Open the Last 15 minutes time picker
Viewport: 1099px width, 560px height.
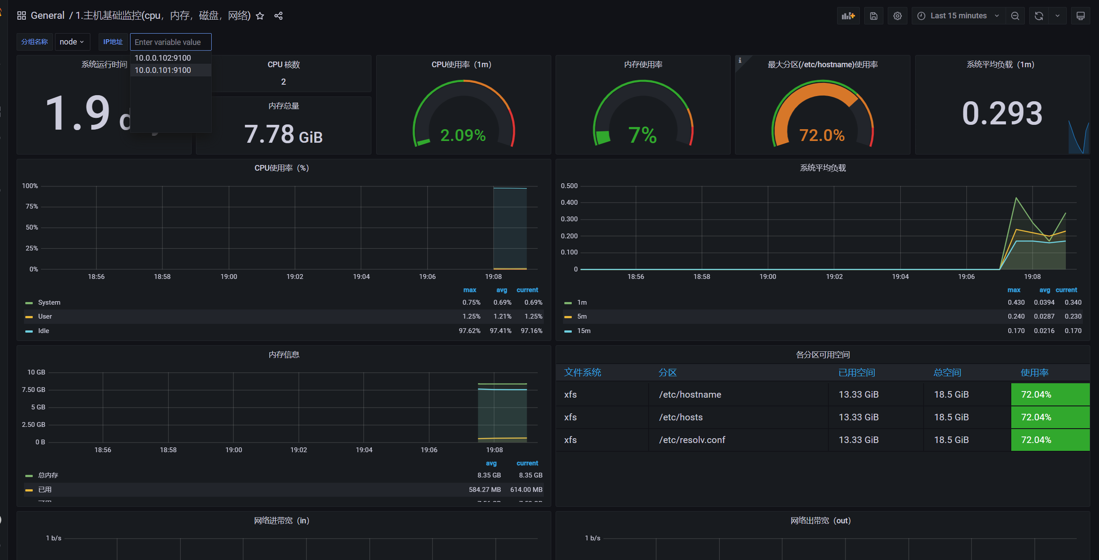click(x=958, y=16)
